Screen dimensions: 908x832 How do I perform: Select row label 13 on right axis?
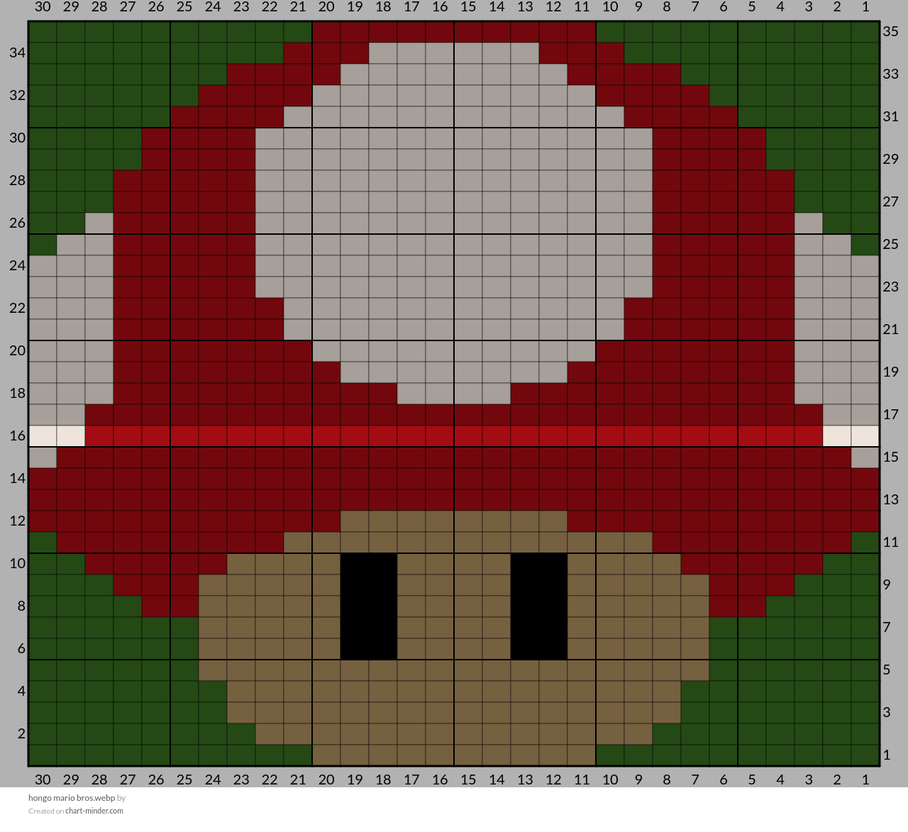pyautogui.click(x=890, y=499)
